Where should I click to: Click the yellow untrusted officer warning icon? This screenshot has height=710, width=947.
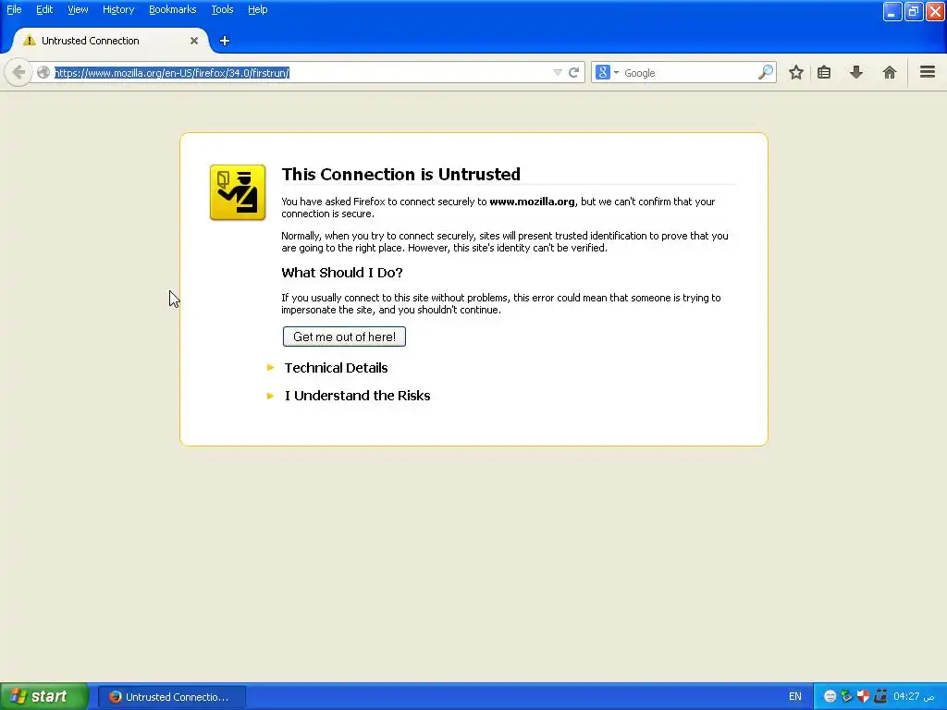point(238,192)
